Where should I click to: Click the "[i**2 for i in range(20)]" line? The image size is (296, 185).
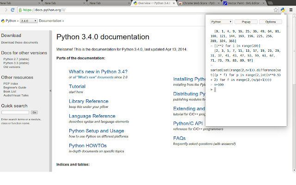click(237, 46)
